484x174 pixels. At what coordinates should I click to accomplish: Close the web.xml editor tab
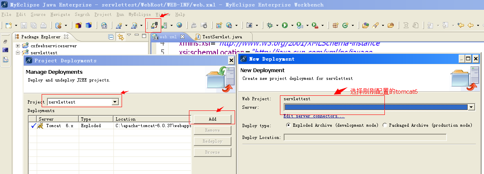(182, 37)
